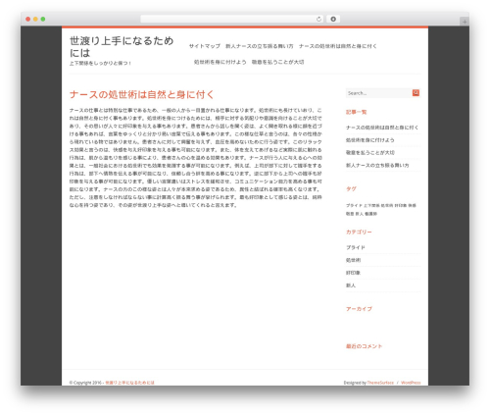Select the 上下関係 tag in the tag cloud
The width and height of the screenshot is (490, 415).
tap(371, 205)
